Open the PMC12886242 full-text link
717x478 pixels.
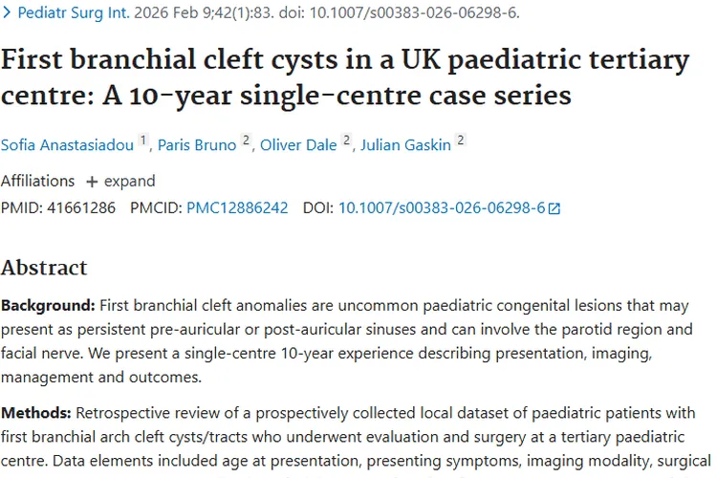coord(237,207)
